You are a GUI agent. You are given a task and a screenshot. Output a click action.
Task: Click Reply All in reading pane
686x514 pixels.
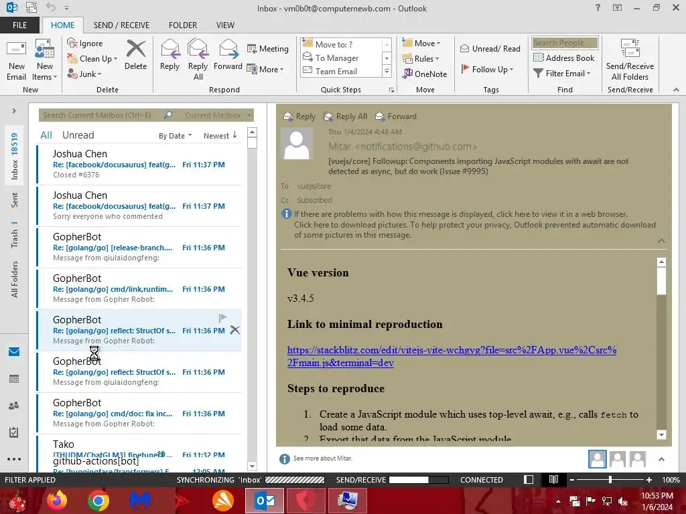[345, 116]
